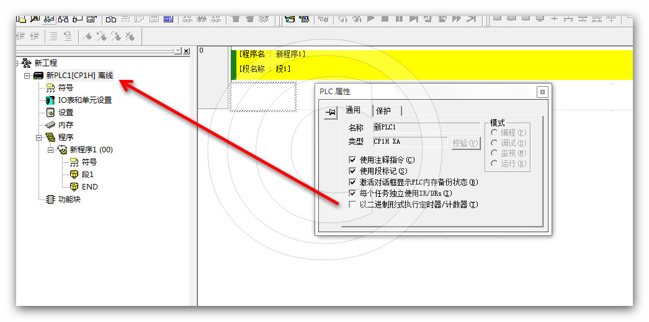This screenshot has width=649, height=322.
Task: Click the 内存 memory chip icon
Action: 50,125
